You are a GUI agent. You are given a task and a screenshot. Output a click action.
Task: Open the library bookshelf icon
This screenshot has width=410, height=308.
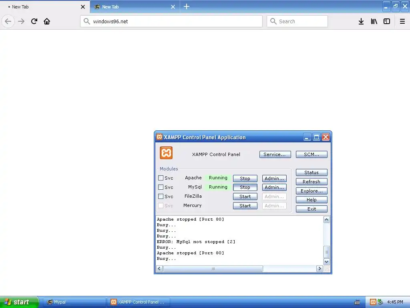[374, 21]
